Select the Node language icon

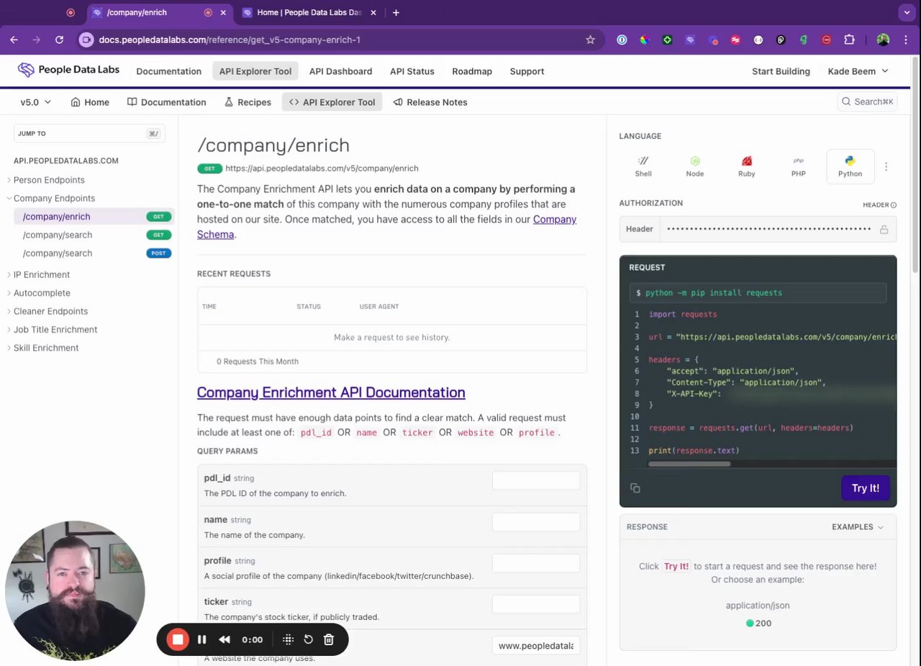pyautogui.click(x=695, y=166)
